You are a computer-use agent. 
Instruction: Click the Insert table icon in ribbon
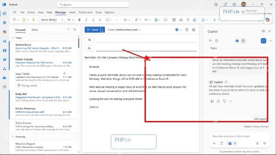[x=174, y=20]
